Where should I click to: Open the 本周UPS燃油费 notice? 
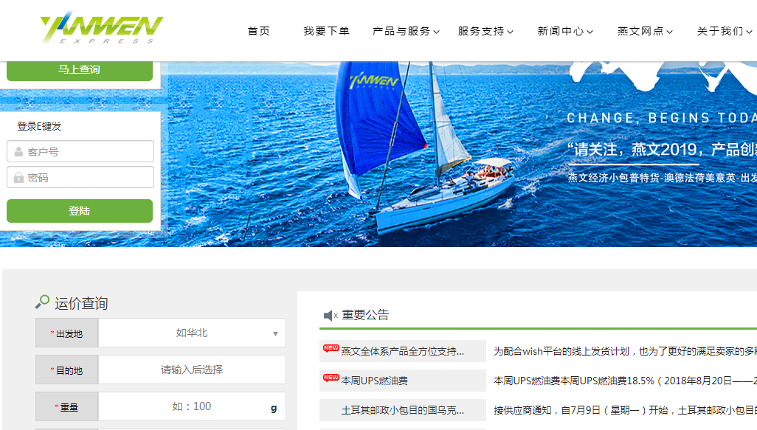tap(403, 381)
